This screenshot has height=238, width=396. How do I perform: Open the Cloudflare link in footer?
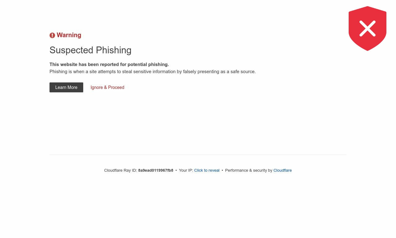tap(282, 170)
